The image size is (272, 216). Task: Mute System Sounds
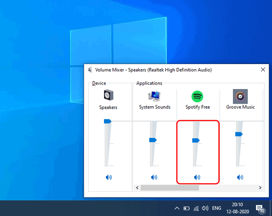coord(154,177)
